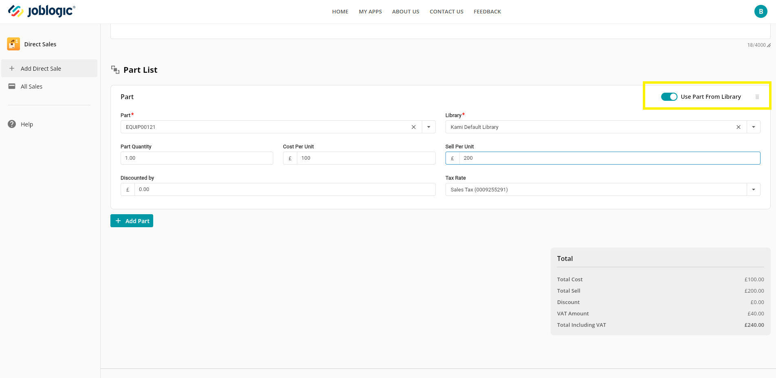Click the Total Cost value £100.00
The width and height of the screenshot is (776, 378).
(754, 279)
